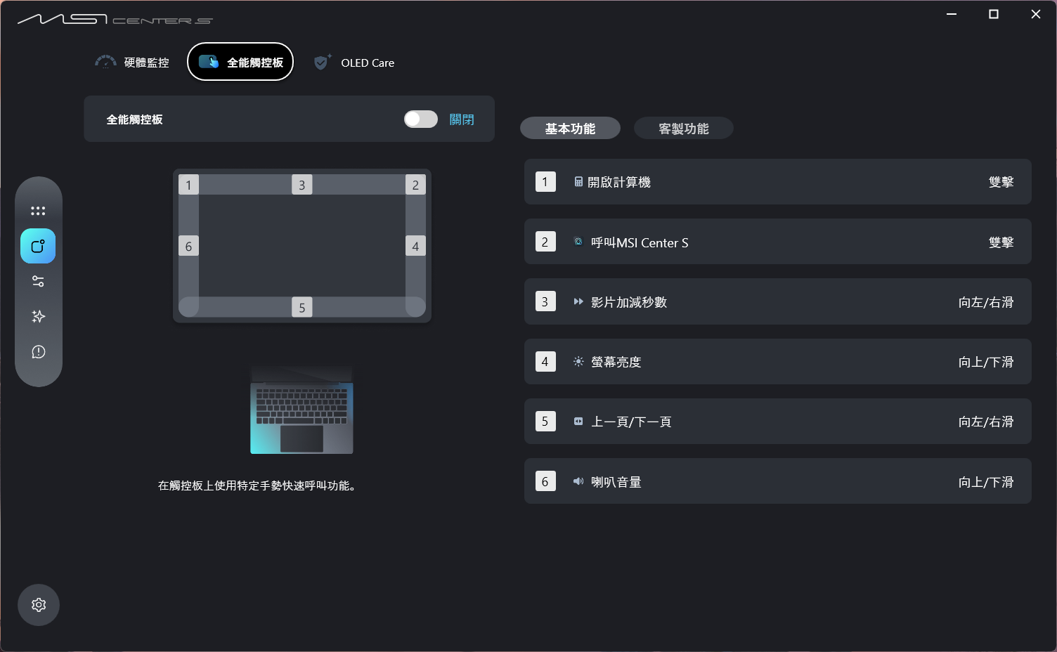
Task: Click the 開啟計算機 gesture row
Action: click(777, 181)
